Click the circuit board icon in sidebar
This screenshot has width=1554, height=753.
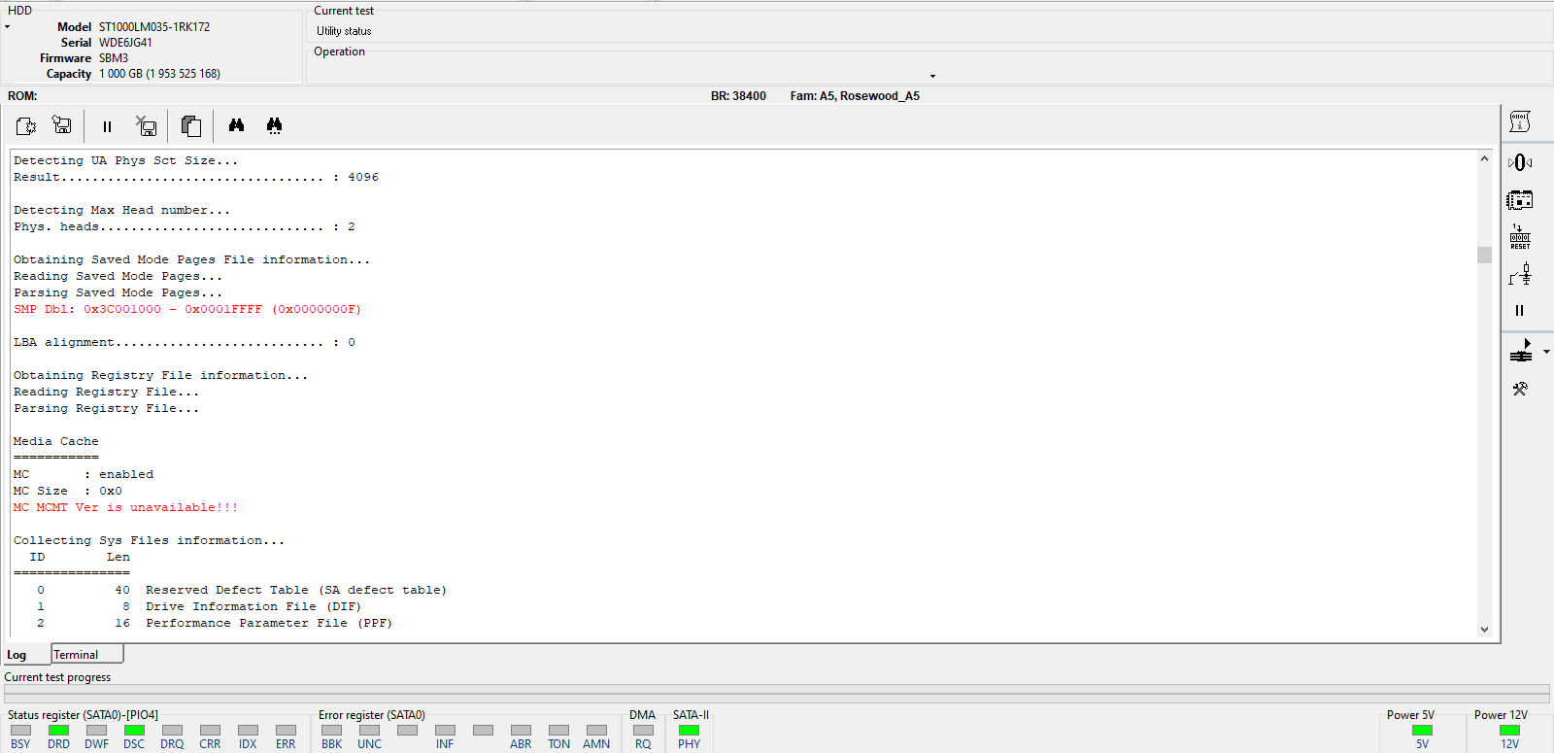1520,200
